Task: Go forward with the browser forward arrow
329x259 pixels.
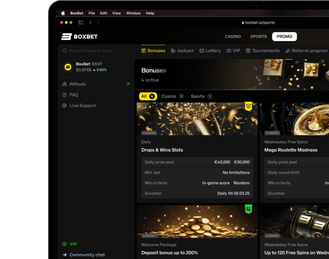Action: point(98,22)
